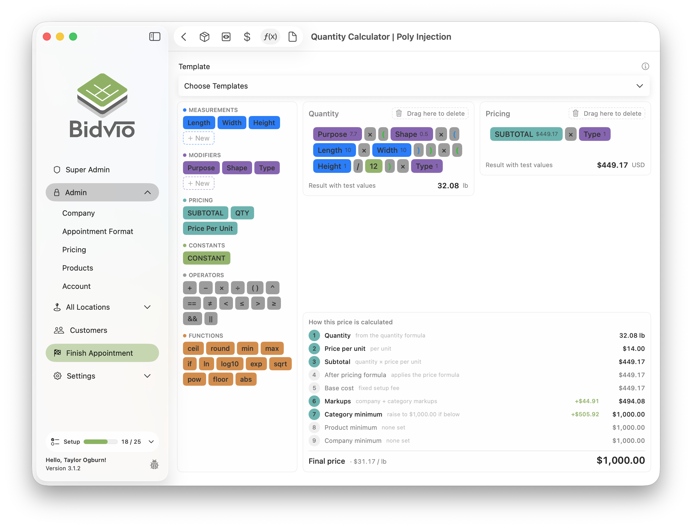Click the logical OR operator chip
The width and height of the screenshot is (692, 528).
coord(211,319)
